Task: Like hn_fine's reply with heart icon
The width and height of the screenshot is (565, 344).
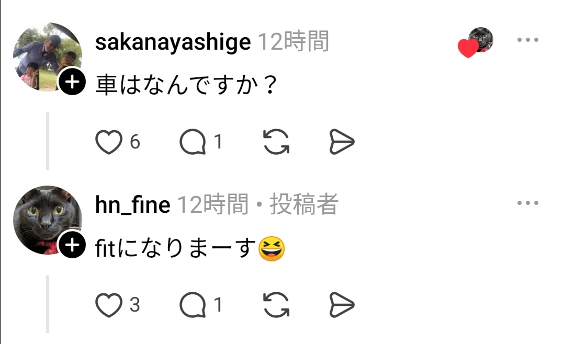Action: coord(109,305)
